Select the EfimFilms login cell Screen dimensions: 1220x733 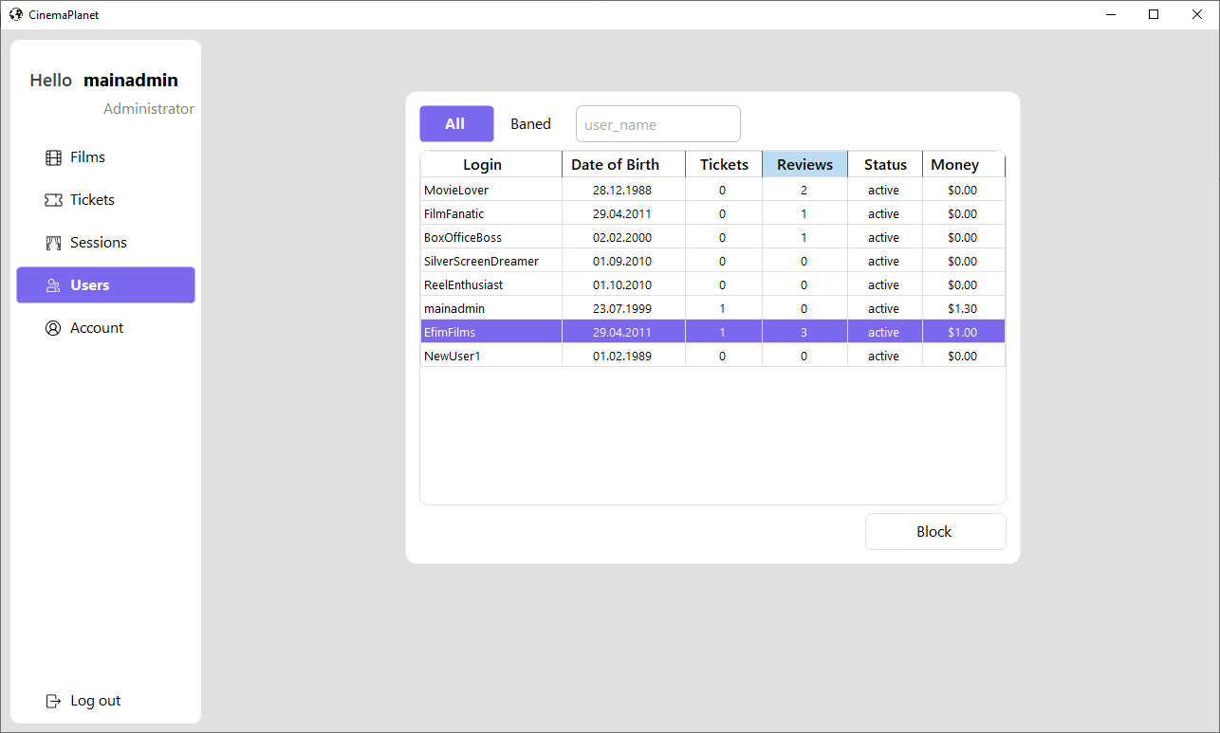pyautogui.click(x=491, y=332)
